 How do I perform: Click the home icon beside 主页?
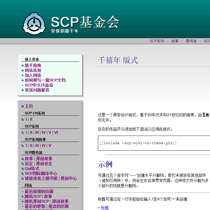click(x=22, y=106)
